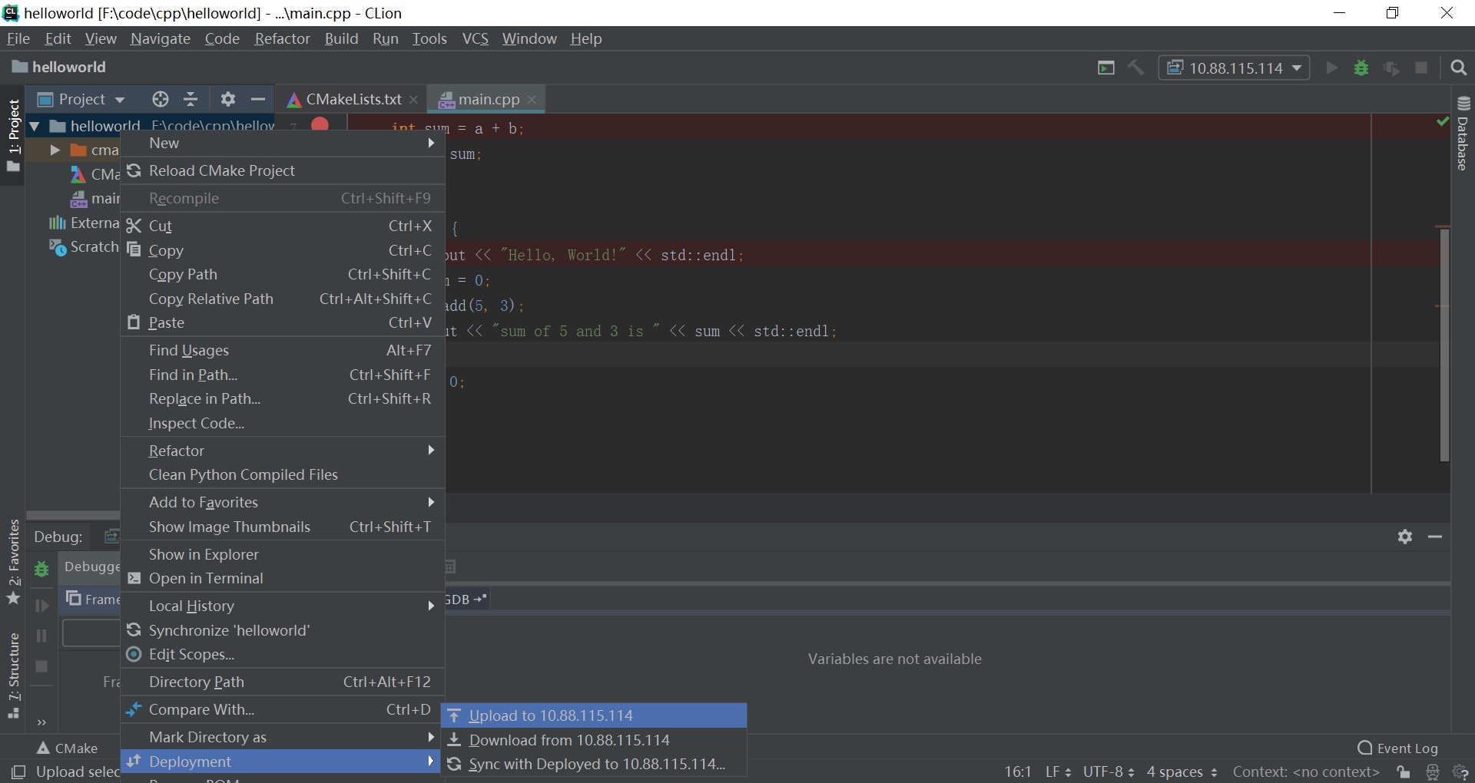Screen dimensions: 1475x783
Task: Choose Synchronize 'helloworld'
Action: 283,630
